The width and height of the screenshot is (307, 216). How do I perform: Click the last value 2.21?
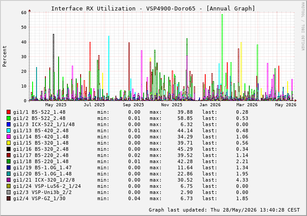coord(242,161)
